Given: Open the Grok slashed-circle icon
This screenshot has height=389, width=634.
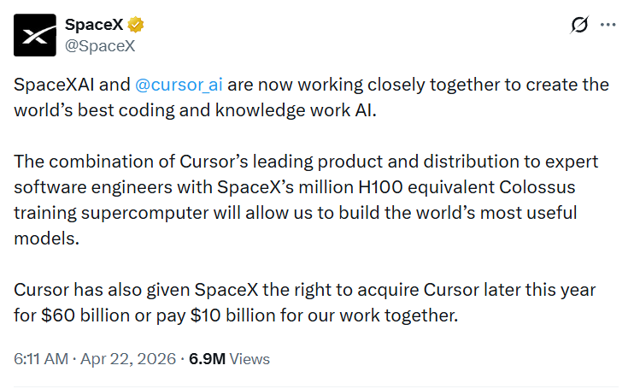Looking at the screenshot, I should point(578,25).
